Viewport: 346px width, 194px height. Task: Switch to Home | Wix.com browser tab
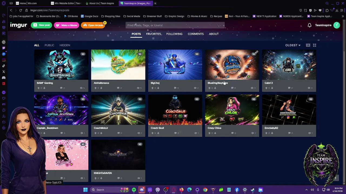[x=28, y=3]
